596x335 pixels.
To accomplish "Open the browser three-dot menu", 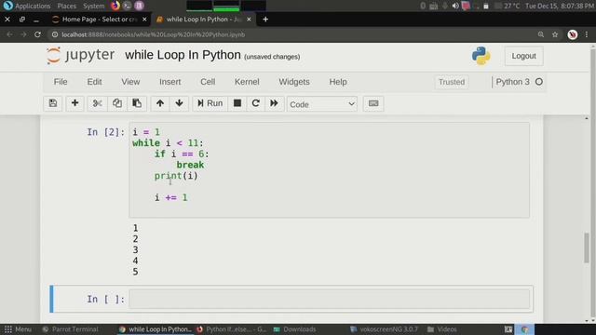I will pos(587,34).
